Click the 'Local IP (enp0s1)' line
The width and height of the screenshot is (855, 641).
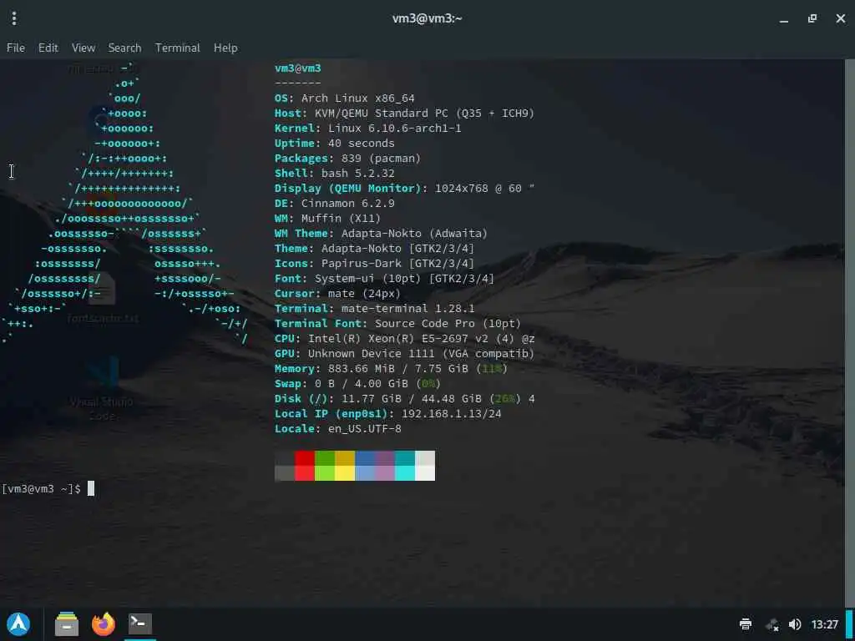(x=388, y=413)
